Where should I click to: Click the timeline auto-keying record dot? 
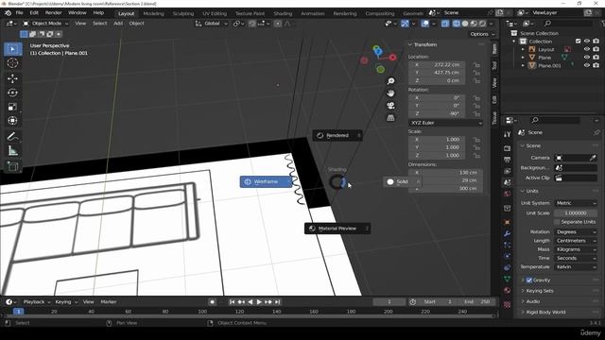pos(212,302)
